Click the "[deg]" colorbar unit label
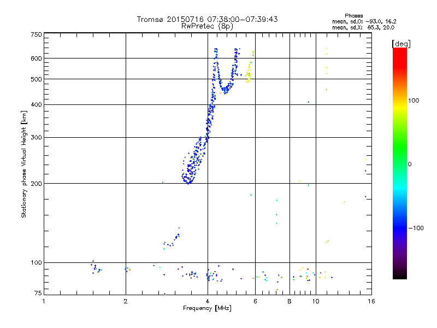This screenshot has width=437, height=328. click(x=401, y=44)
